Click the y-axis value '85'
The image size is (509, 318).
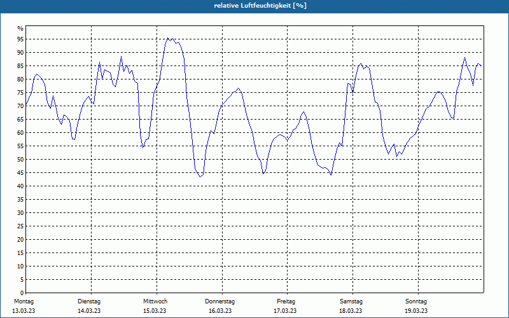20,66
